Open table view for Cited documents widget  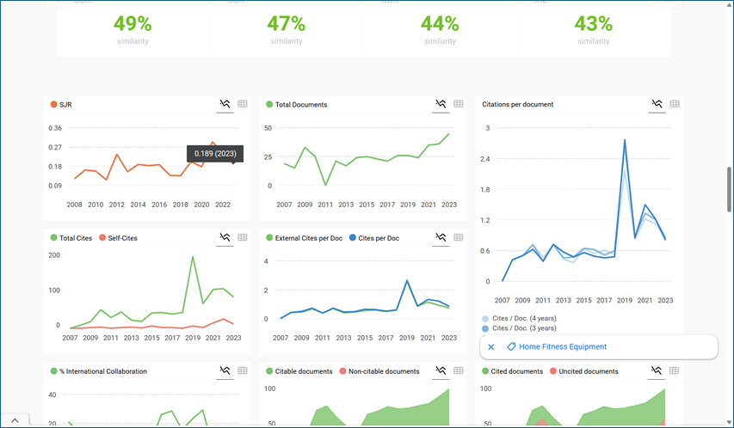675,371
